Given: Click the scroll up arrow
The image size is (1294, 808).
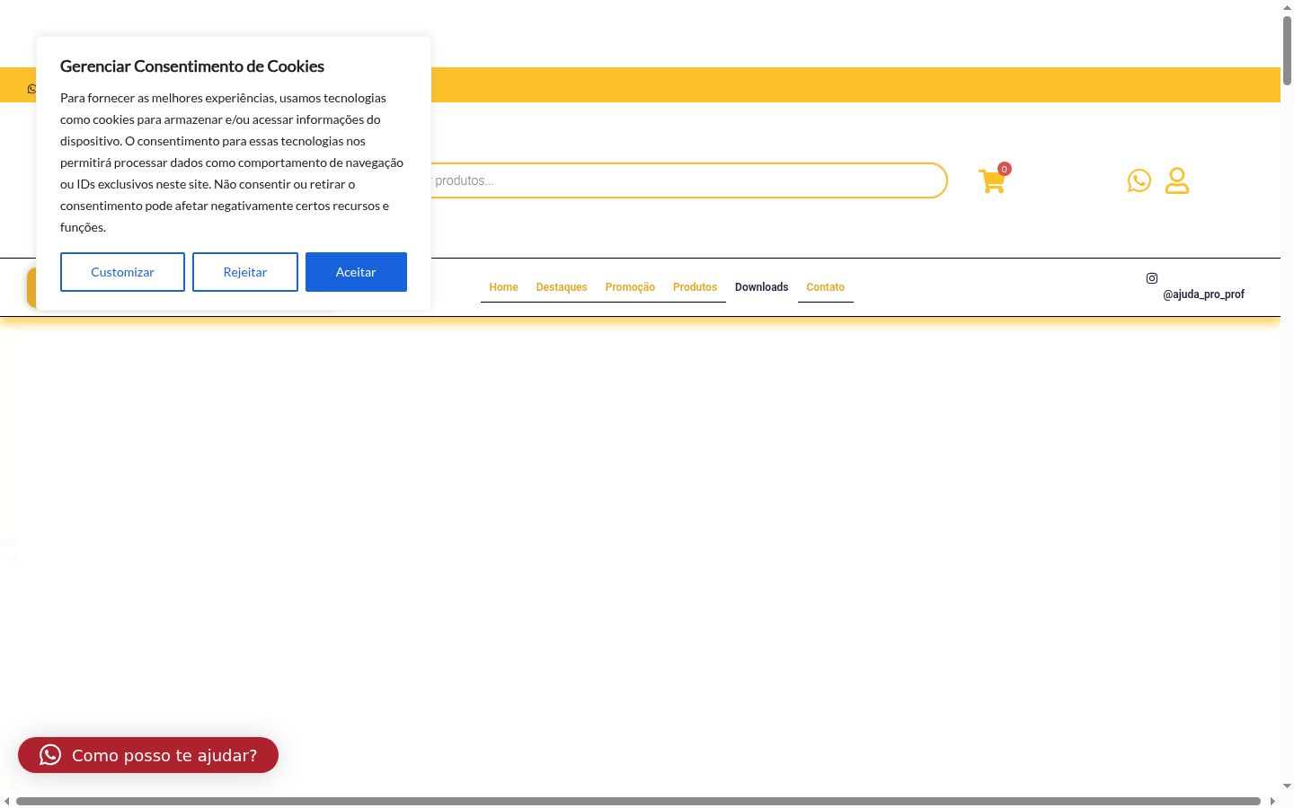Looking at the screenshot, I should click(x=1287, y=6).
